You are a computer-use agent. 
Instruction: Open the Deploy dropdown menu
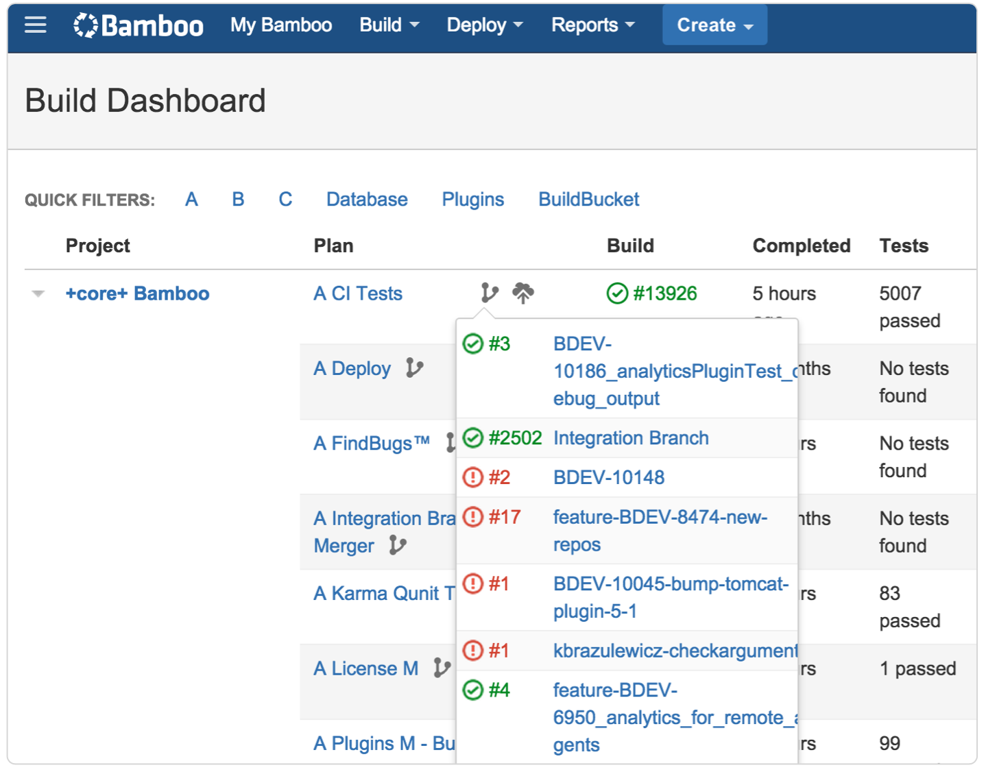[x=485, y=25]
